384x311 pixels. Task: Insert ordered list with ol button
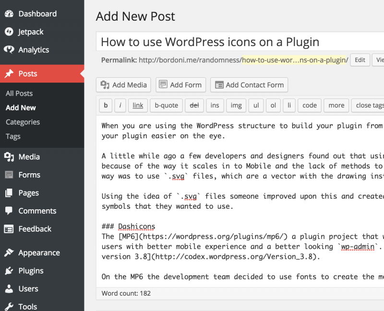click(273, 105)
